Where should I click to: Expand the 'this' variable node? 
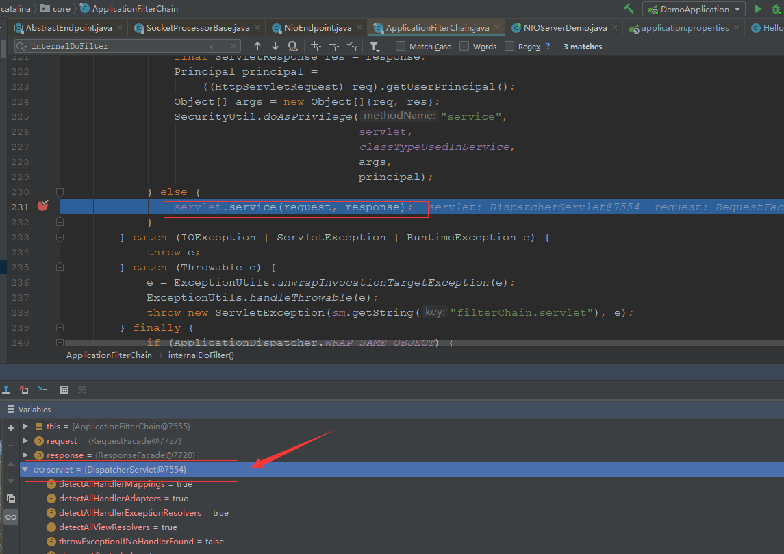[x=25, y=427]
